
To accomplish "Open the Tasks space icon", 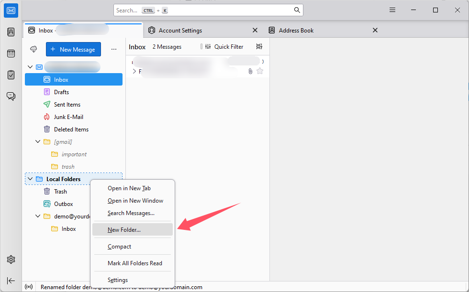I will coord(11,75).
